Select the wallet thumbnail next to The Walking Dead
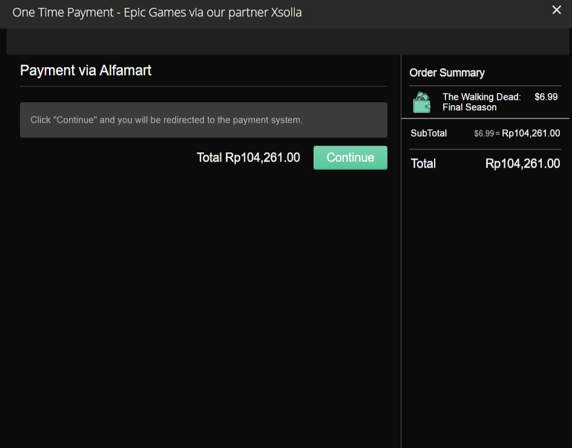The height and width of the screenshot is (448, 572). (x=422, y=102)
